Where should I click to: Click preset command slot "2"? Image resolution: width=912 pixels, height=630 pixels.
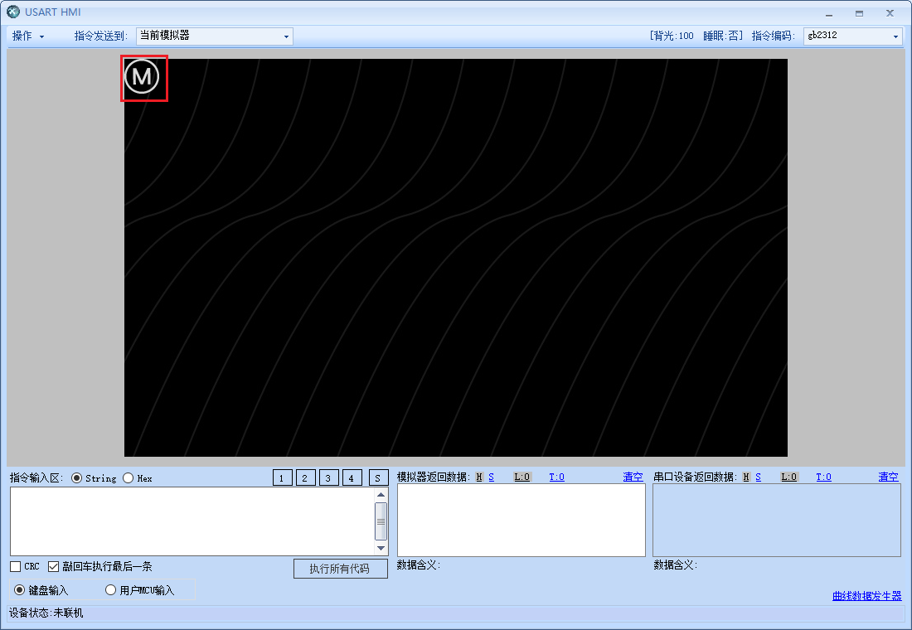click(304, 477)
